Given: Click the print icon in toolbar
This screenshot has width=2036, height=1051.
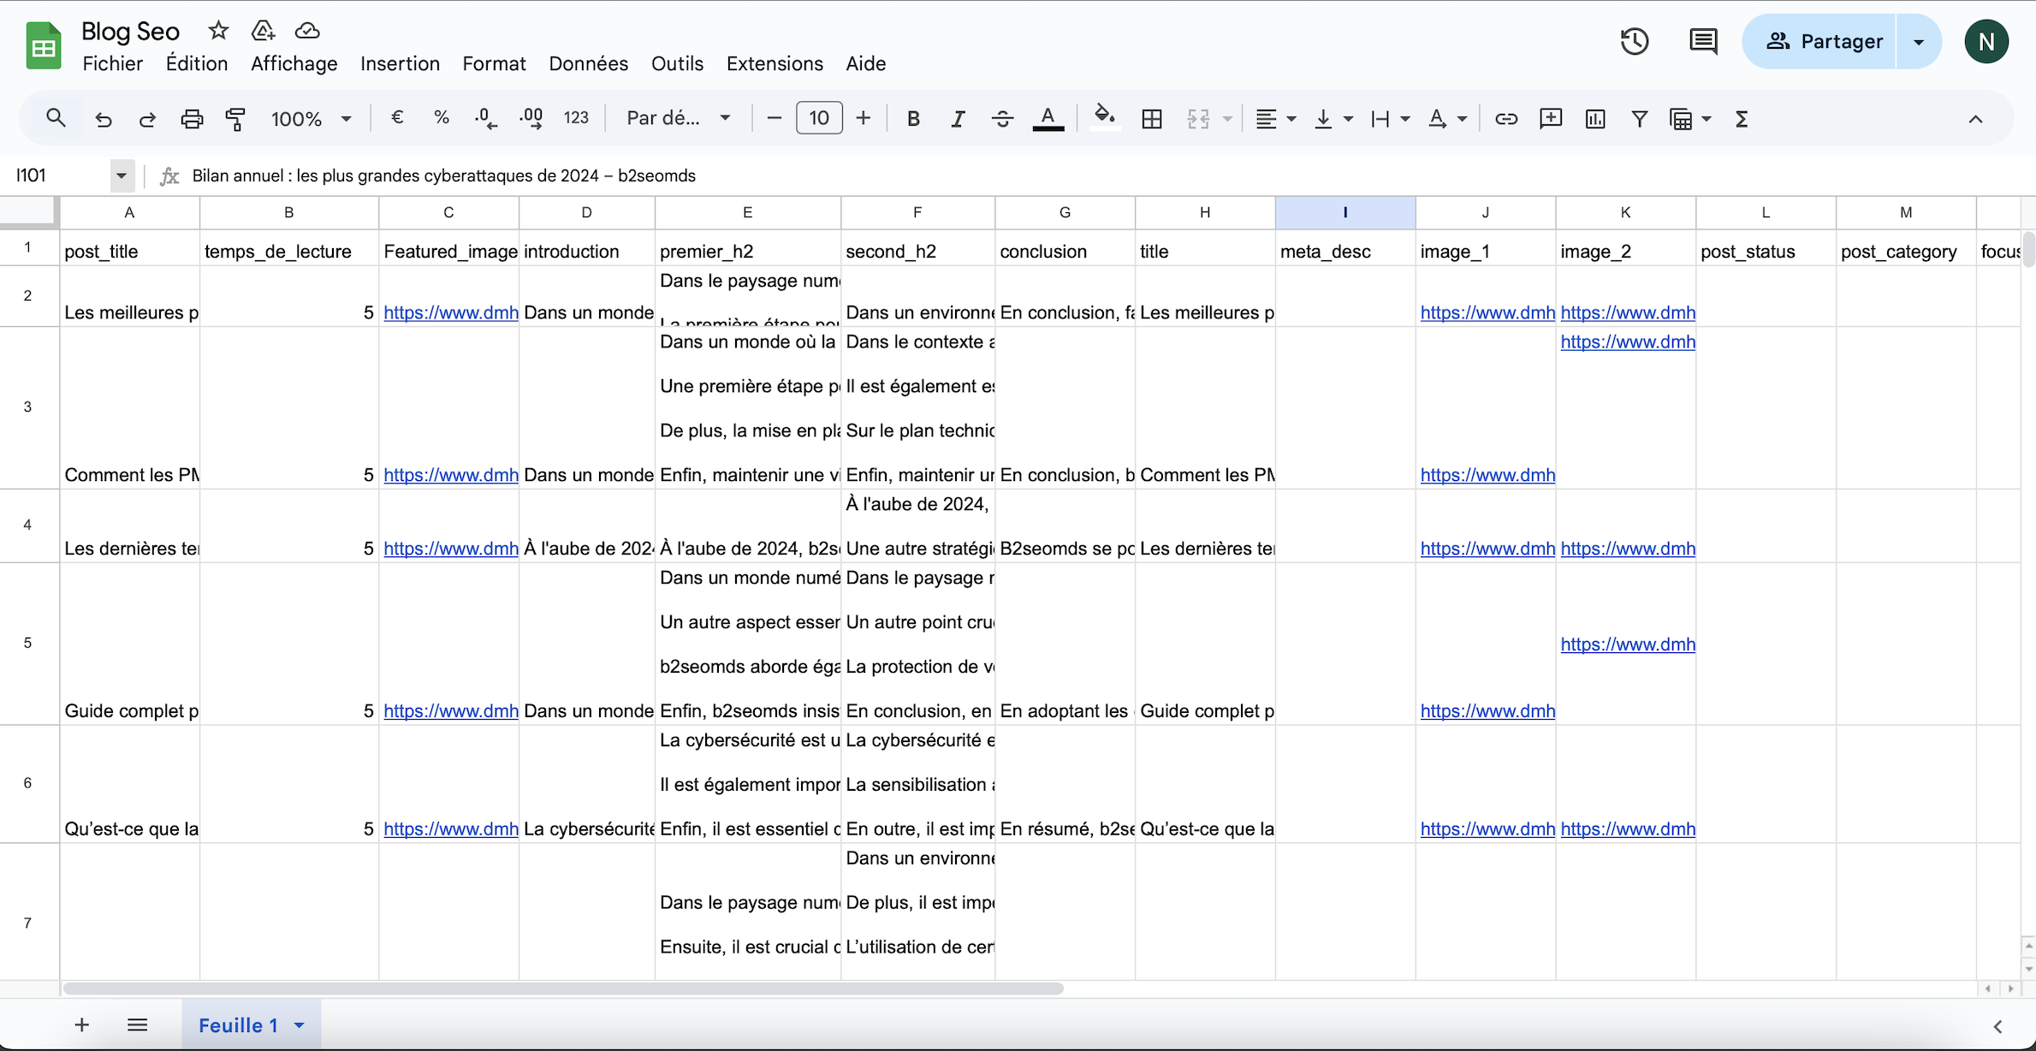Looking at the screenshot, I should 192,119.
